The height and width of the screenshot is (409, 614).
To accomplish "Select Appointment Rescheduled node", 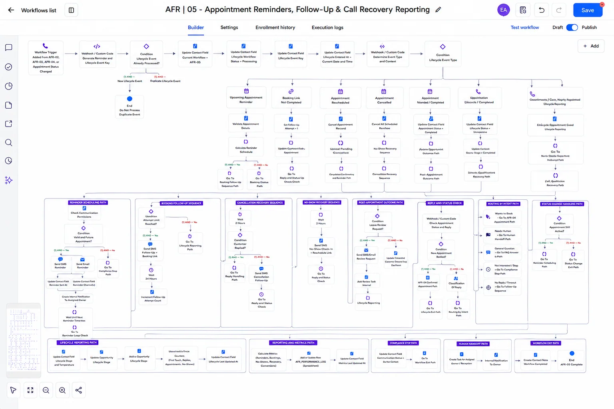I will 340,97.
